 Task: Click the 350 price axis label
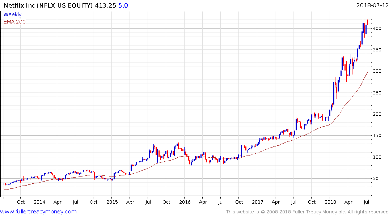click(x=377, y=50)
